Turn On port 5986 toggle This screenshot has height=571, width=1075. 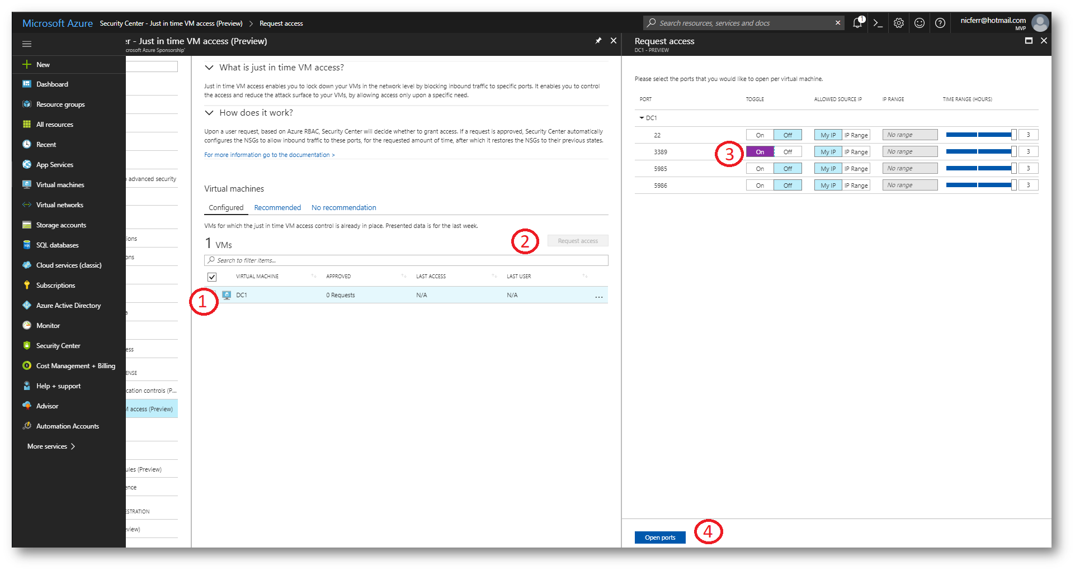[x=760, y=185]
